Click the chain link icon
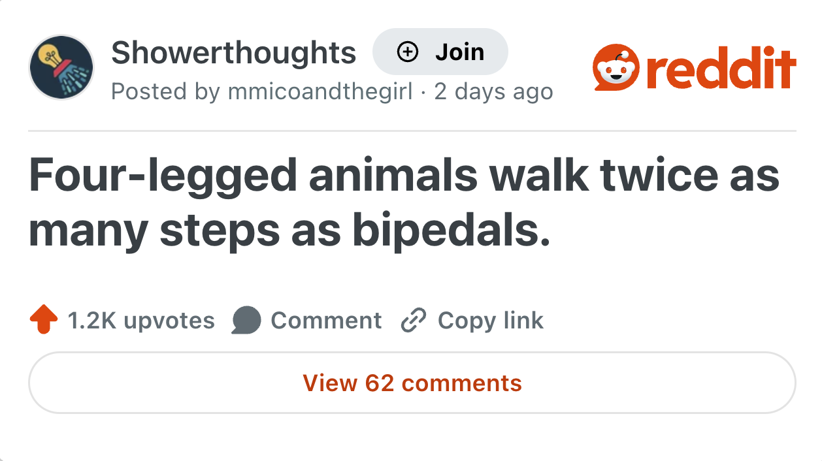 (x=414, y=321)
